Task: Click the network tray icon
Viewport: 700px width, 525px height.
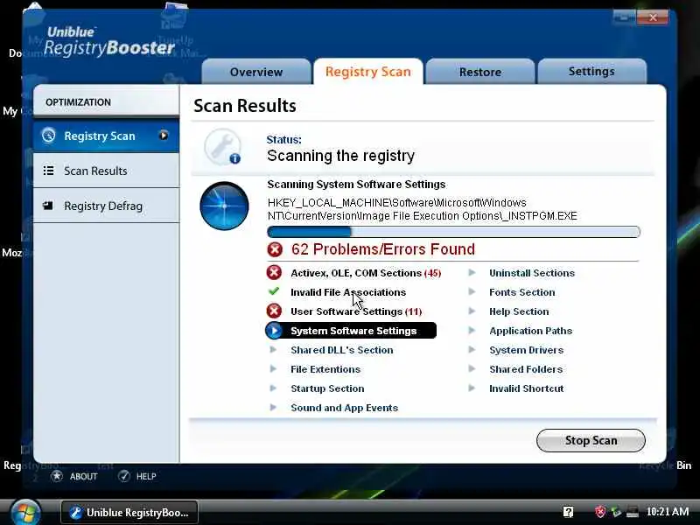Action: (x=632, y=512)
